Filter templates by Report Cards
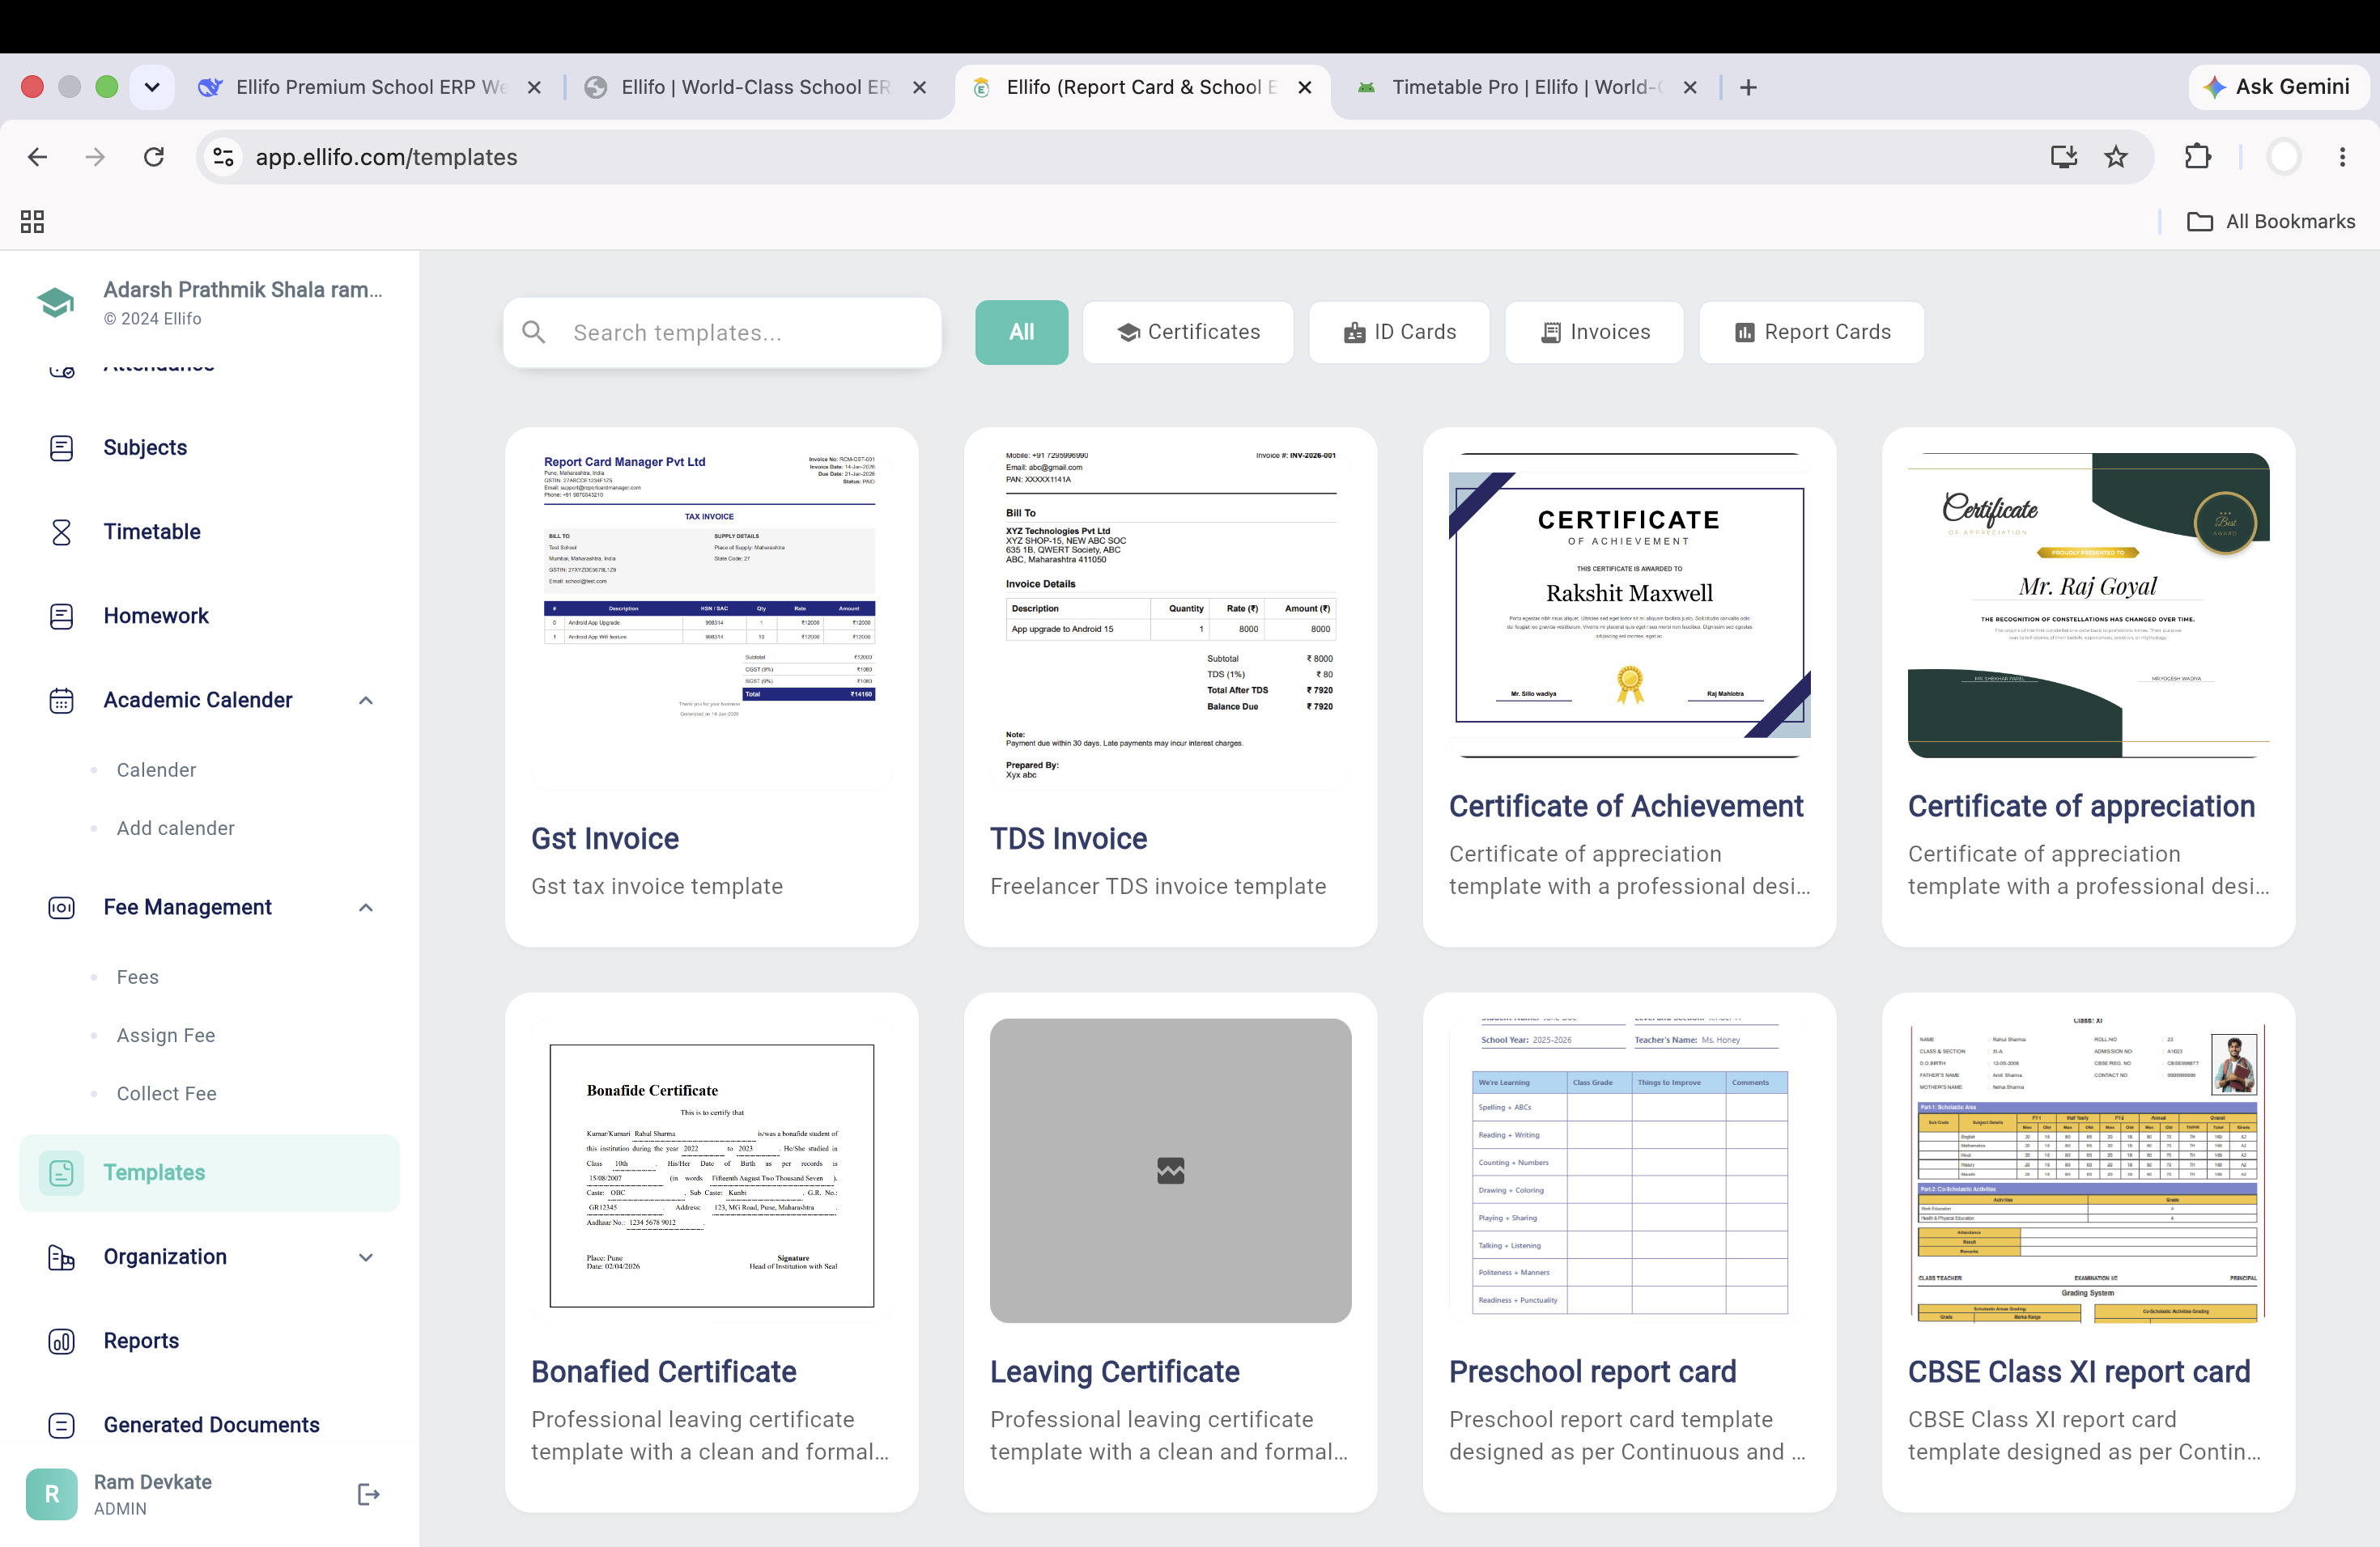Screen dimensions: 2380x1547 1812,332
